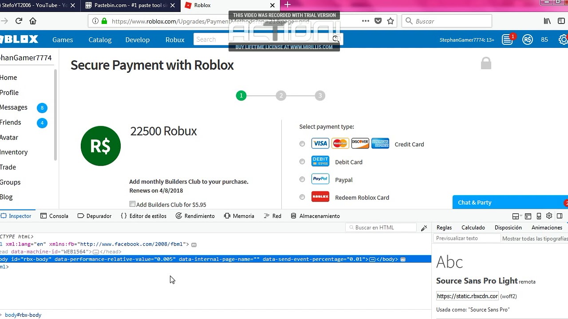The height and width of the screenshot is (319, 568).
Task: Open the Consola tab in devtools
Action: click(x=54, y=216)
